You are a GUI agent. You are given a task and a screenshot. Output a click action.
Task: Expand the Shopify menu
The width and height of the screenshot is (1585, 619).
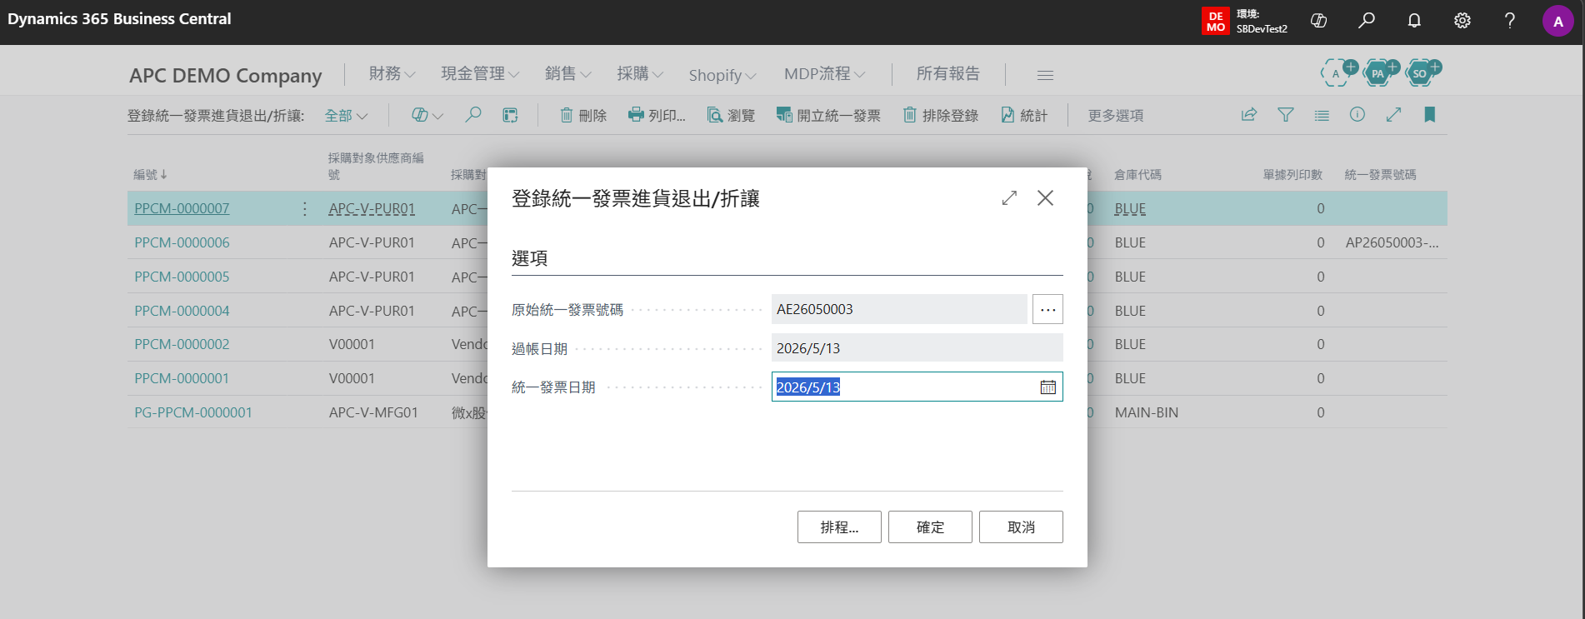[x=722, y=75]
